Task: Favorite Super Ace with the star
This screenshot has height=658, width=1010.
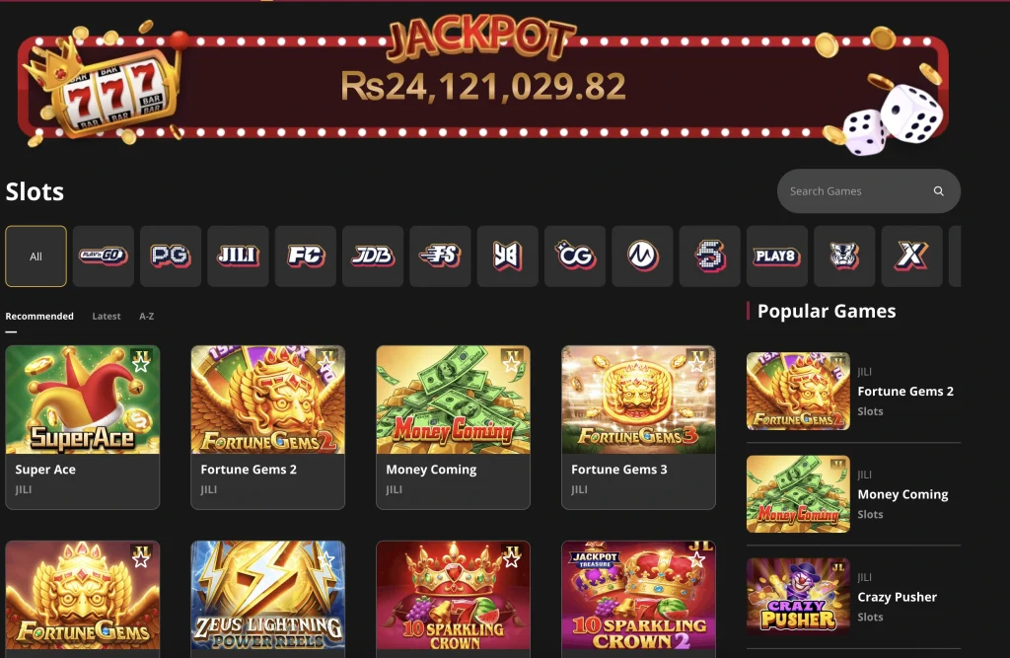Action: click(141, 364)
